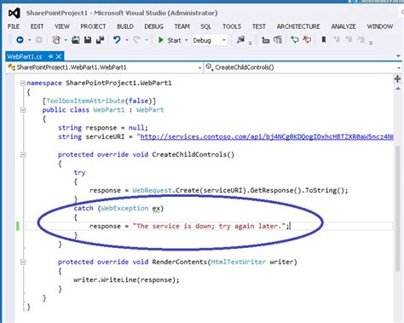404x323 pixels.
Task: Pin the WebPart1.cs tab
Action: (x=50, y=56)
